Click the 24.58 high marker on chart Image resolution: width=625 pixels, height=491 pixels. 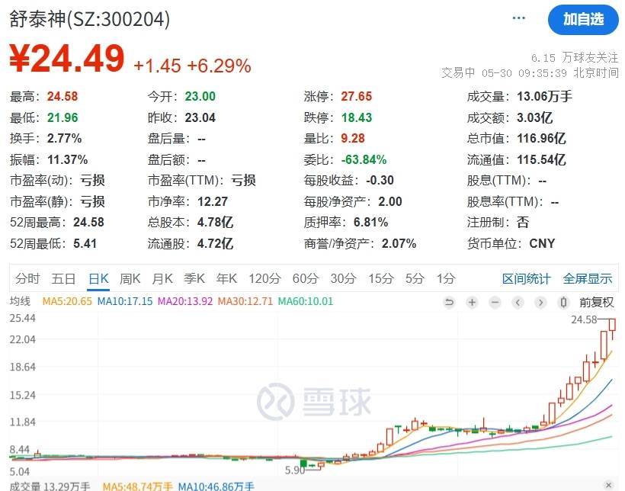(x=584, y=319)
